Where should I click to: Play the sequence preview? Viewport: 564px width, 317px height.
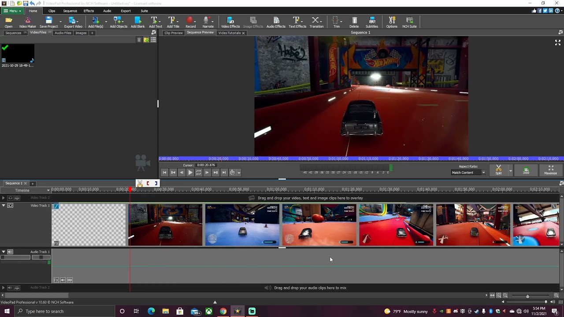[190, 173]
